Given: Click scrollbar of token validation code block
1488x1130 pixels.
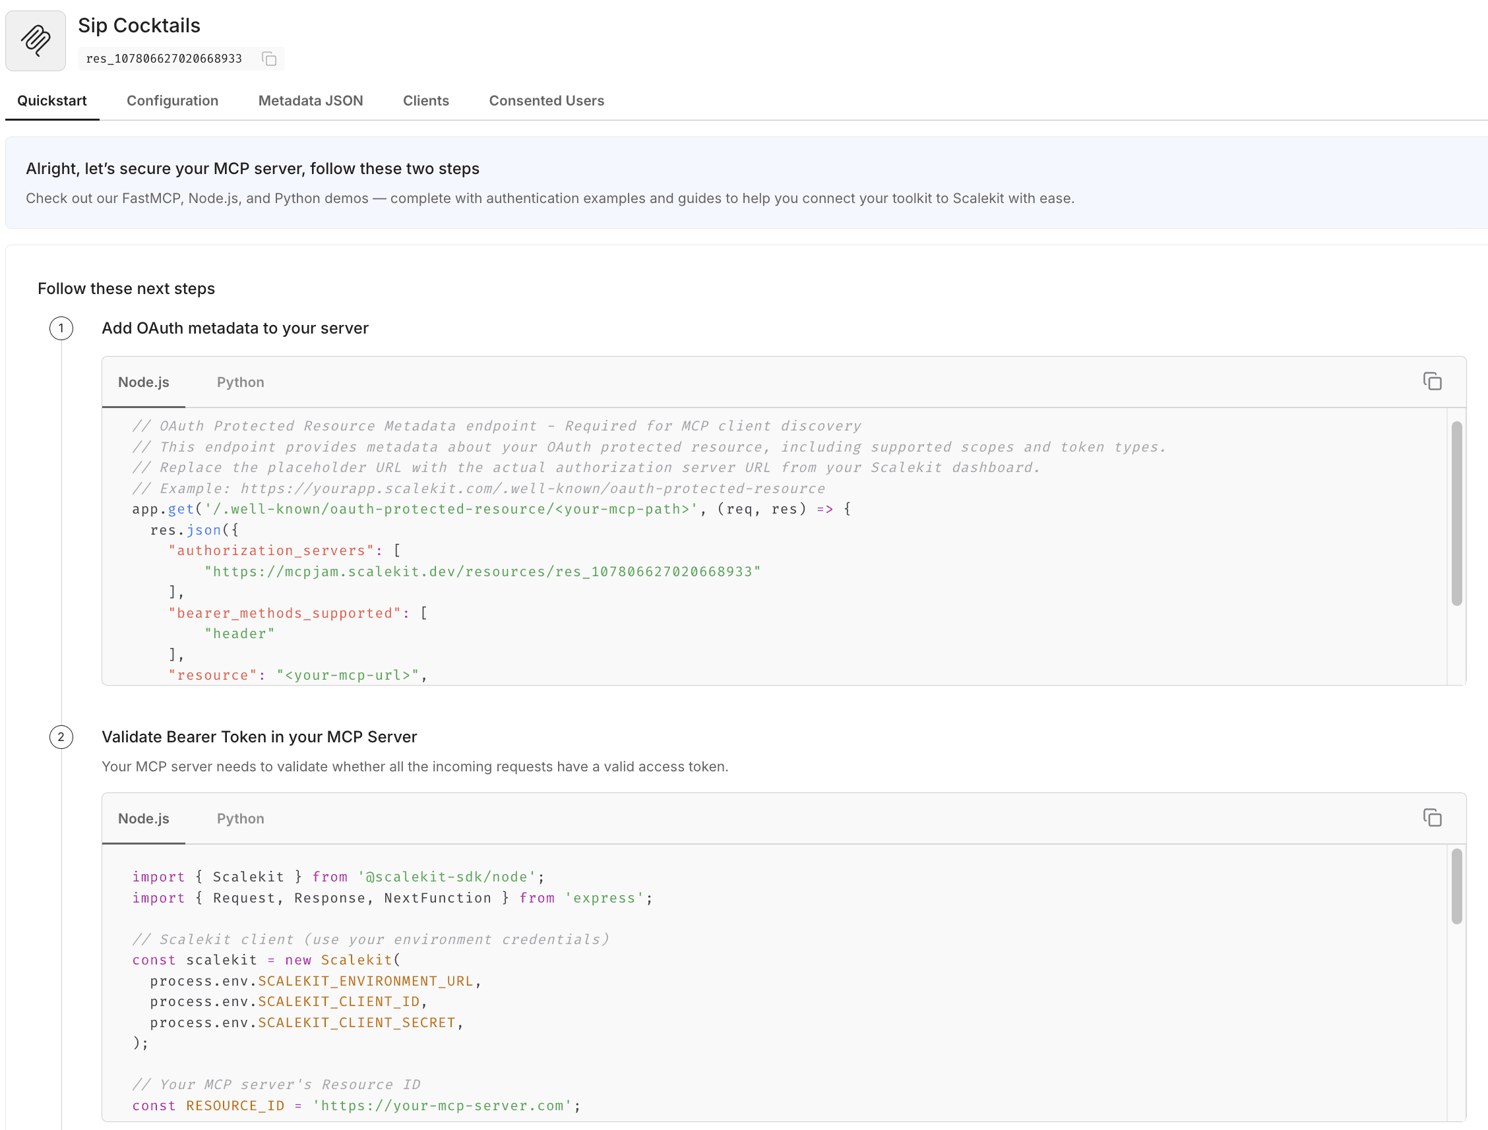Looking at the screenshot, I should (x=1456, y=886).
